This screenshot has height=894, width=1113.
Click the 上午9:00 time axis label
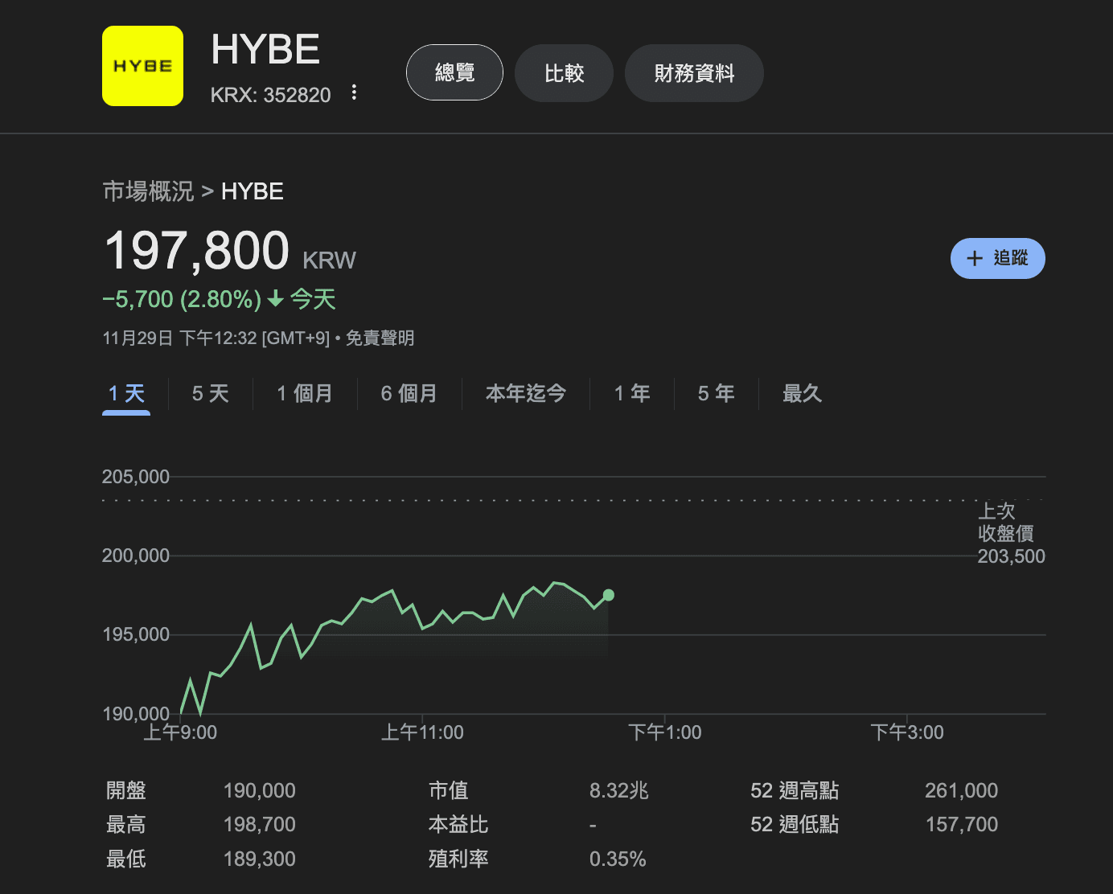click(x=180, y=732)
